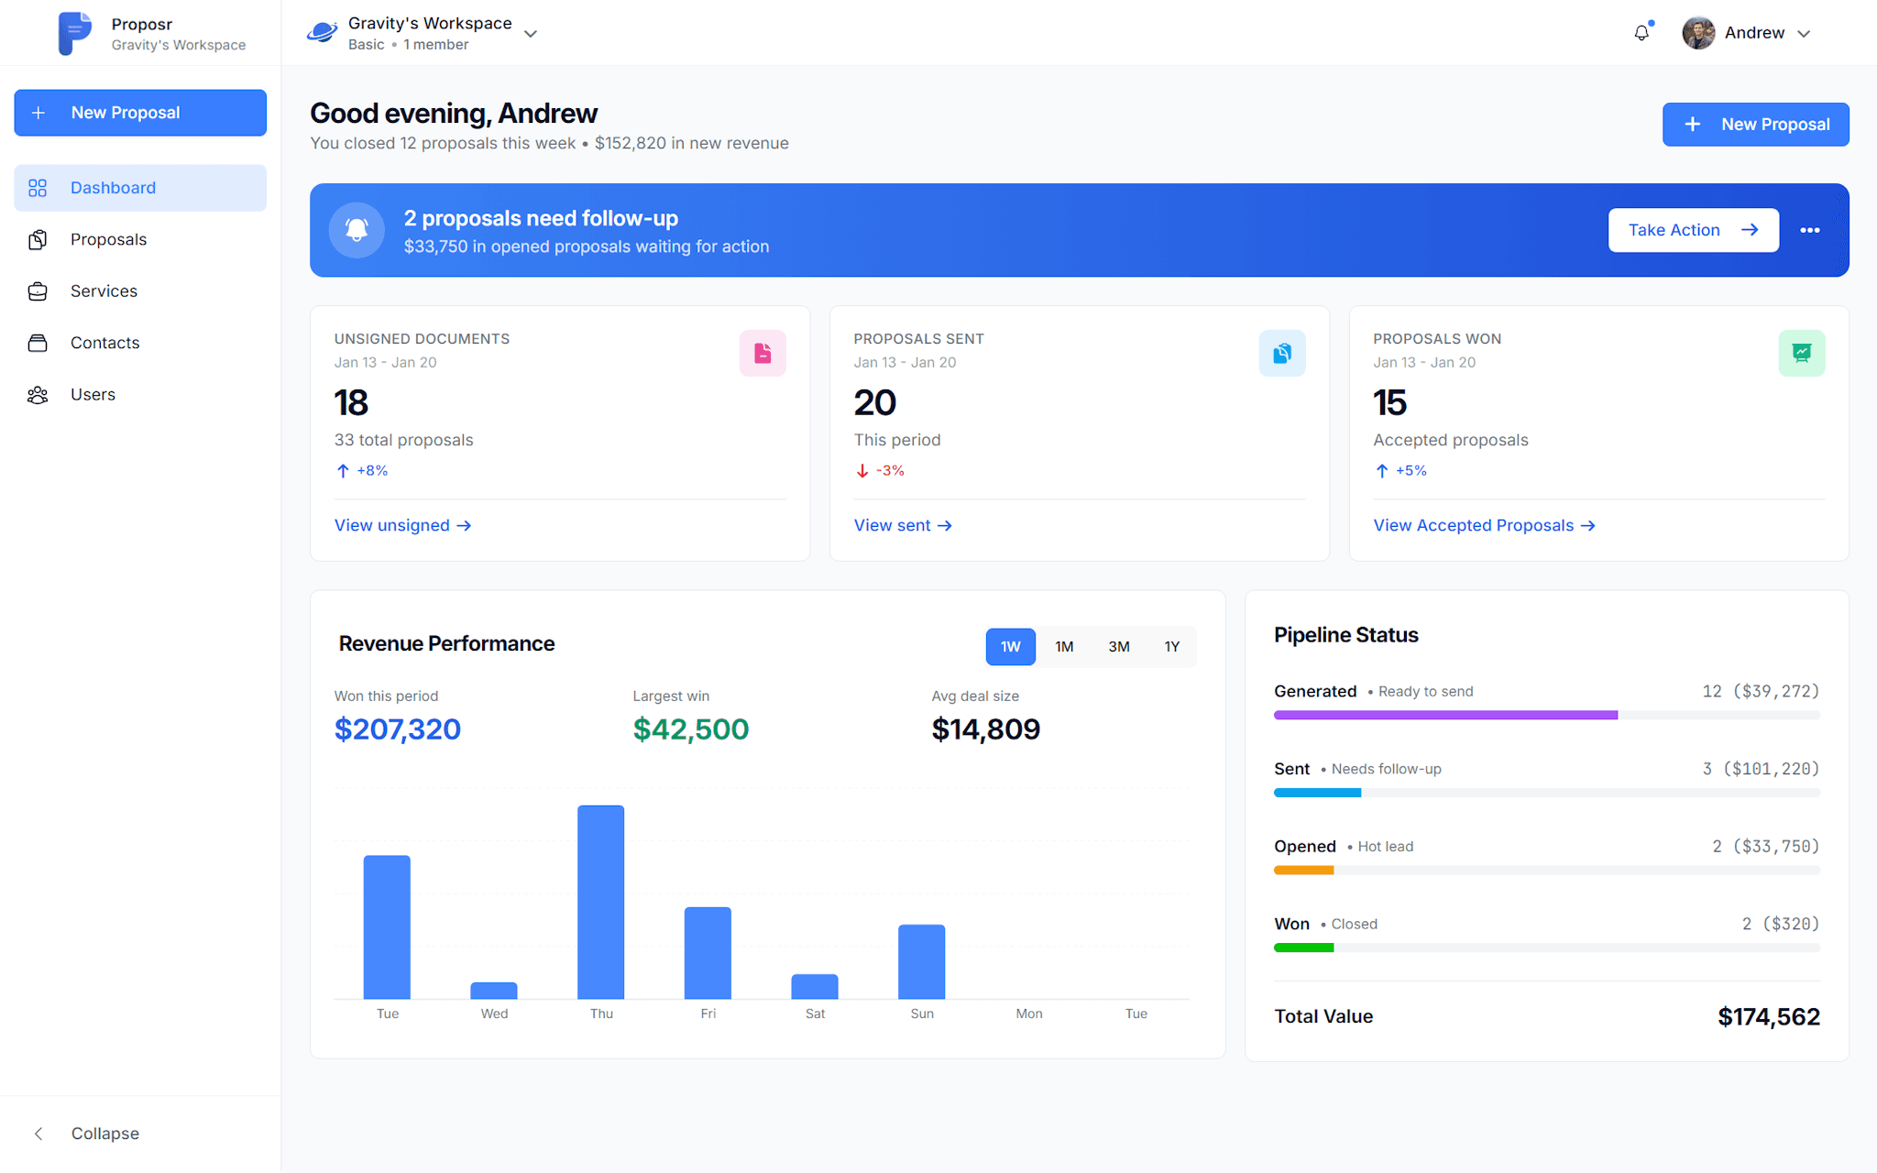The image size is (1877, 1173).
Task: Click the notification bell icon
Action: [1641, 33]
